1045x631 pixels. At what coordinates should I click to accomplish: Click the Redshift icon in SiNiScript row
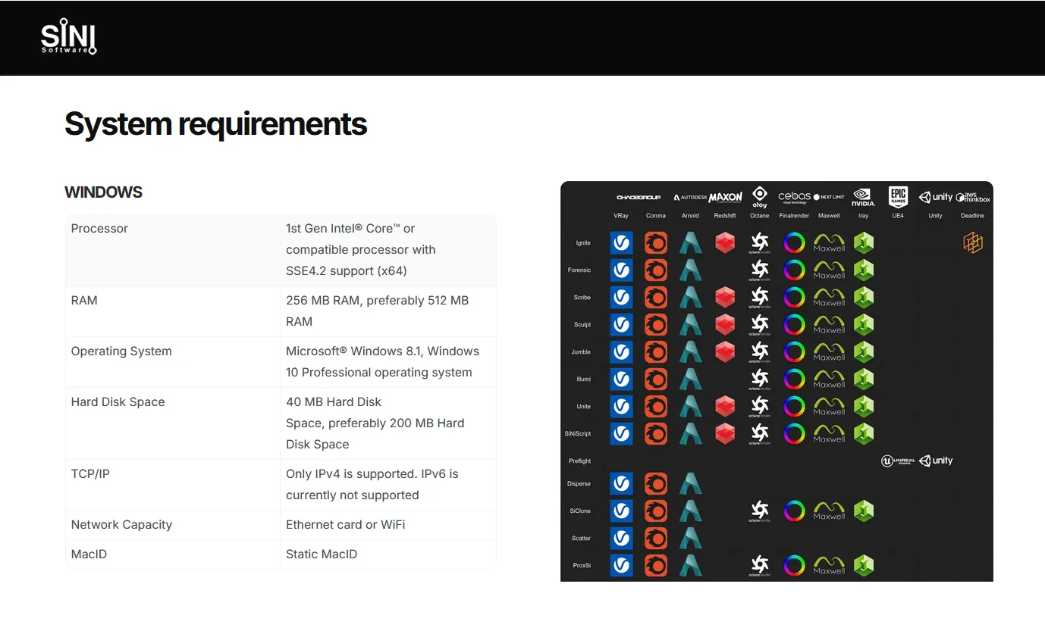pyautogui.click(x=725, y=434)
